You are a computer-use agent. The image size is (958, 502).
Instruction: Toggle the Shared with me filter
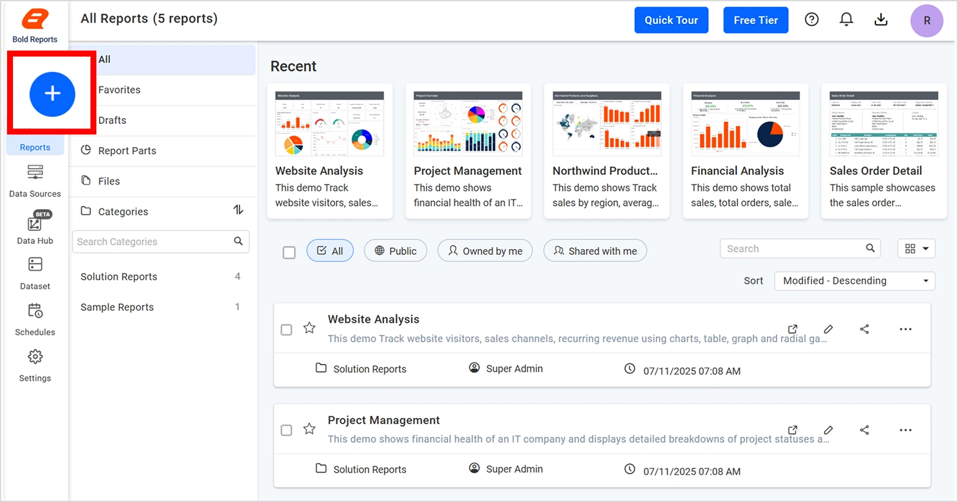point(595,251)
